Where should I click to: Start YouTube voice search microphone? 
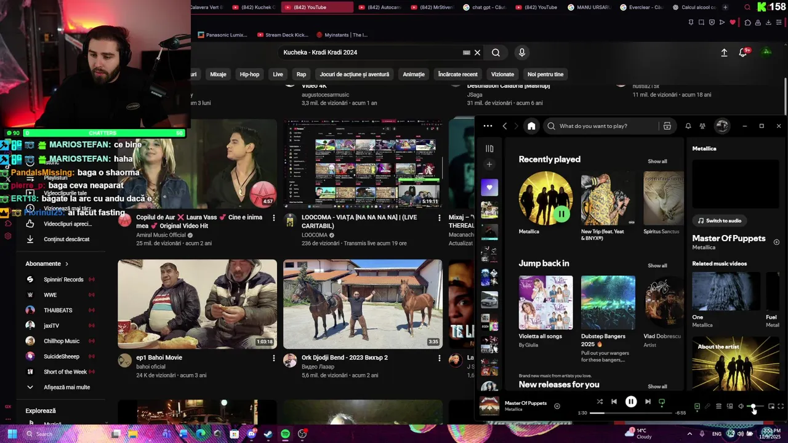(x=522, y=52)
